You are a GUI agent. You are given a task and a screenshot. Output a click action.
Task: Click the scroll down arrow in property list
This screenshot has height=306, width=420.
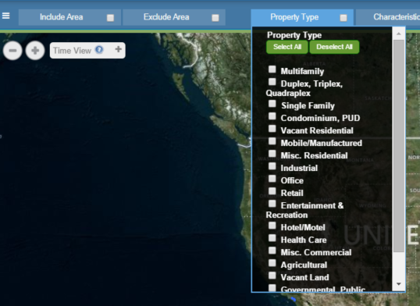click(x=399, y=284)
